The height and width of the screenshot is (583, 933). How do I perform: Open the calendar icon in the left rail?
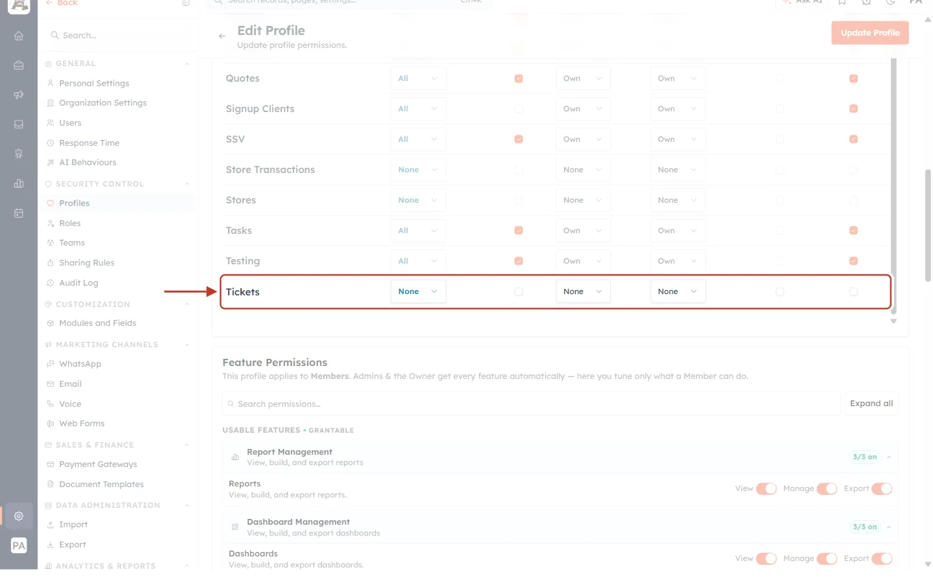pyautogui.click(x=19, y=213)
